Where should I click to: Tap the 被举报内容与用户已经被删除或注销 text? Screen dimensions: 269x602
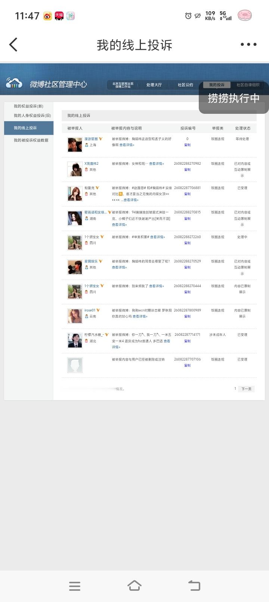pos(138,359)
